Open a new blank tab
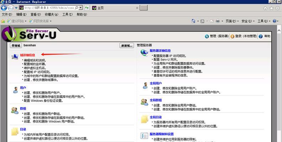This screenshot has height=142, width=282. point(144,8)
